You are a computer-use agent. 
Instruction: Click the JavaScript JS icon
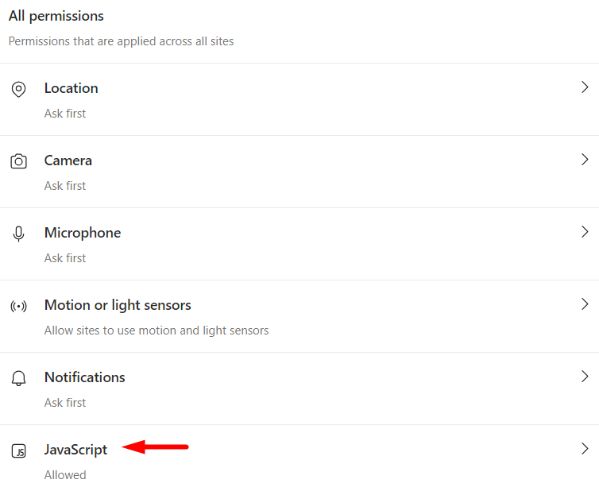(18, 451)
